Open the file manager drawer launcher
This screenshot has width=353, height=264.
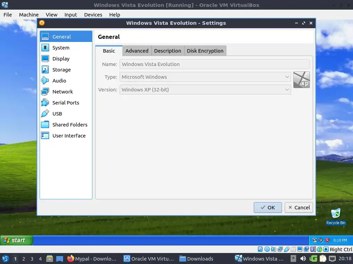pos(50,258)
